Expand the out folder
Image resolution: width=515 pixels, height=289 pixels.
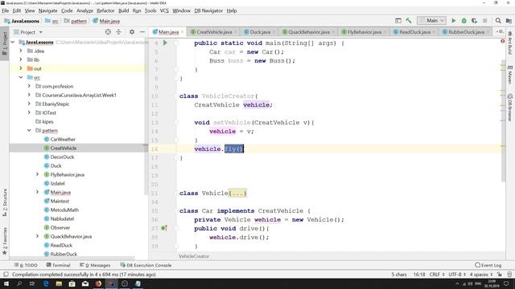tap(21, 68)
